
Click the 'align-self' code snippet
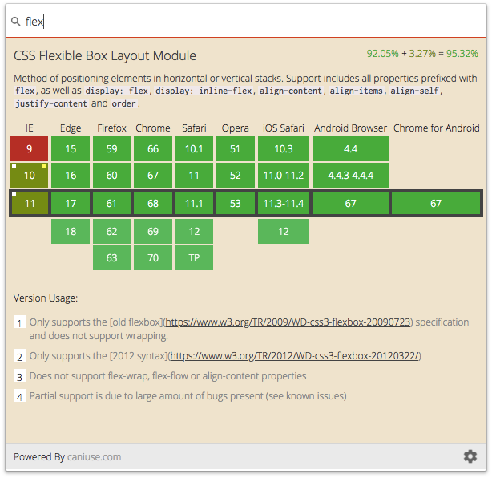(x=414, y=91)
